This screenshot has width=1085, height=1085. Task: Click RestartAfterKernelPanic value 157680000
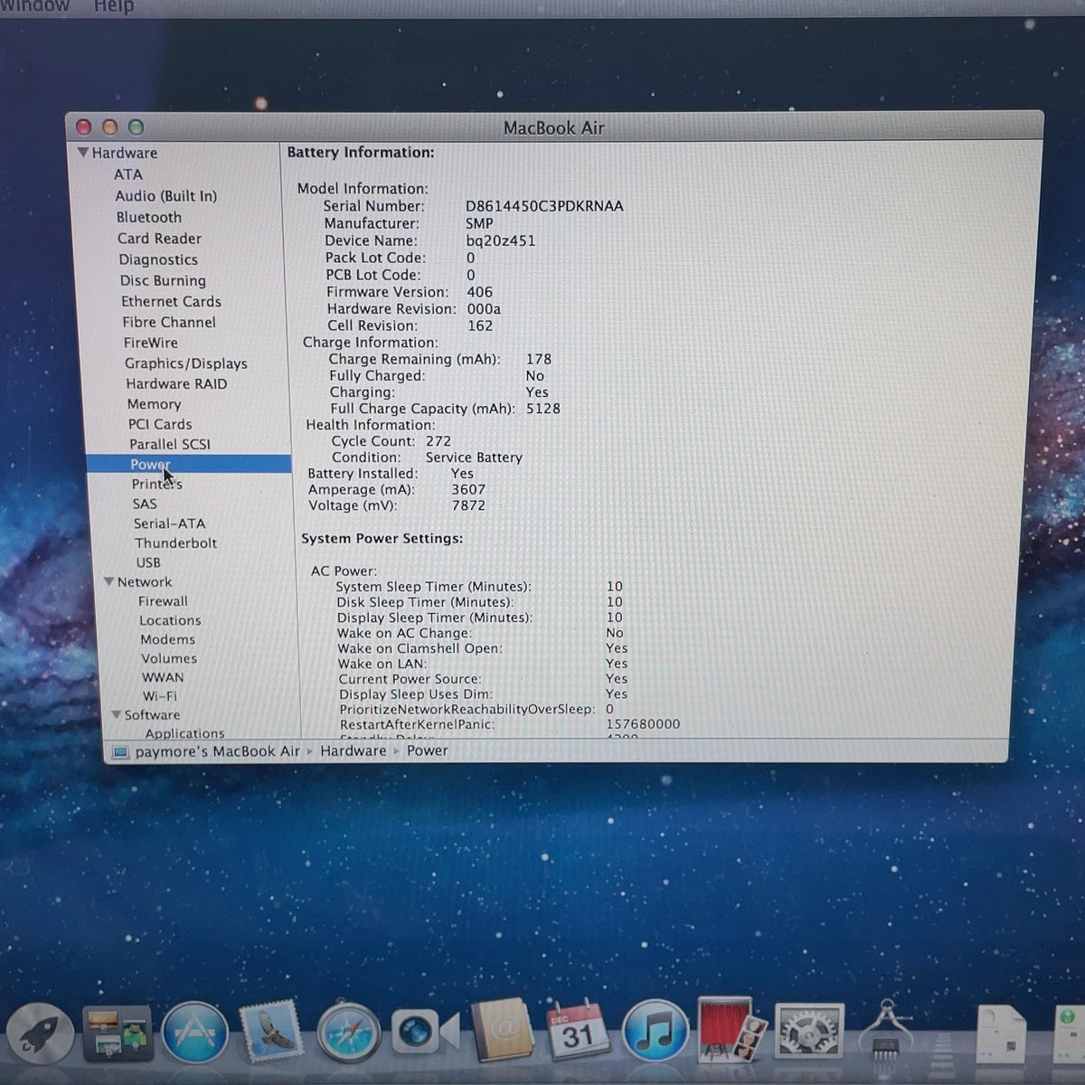(x=643, y=724)
